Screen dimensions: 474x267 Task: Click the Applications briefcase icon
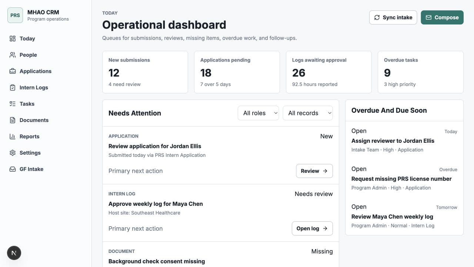pyautogui.click(x=13, y=71)
